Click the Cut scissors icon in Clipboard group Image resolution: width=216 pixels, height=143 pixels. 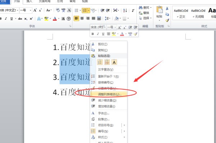click(167, 9)
